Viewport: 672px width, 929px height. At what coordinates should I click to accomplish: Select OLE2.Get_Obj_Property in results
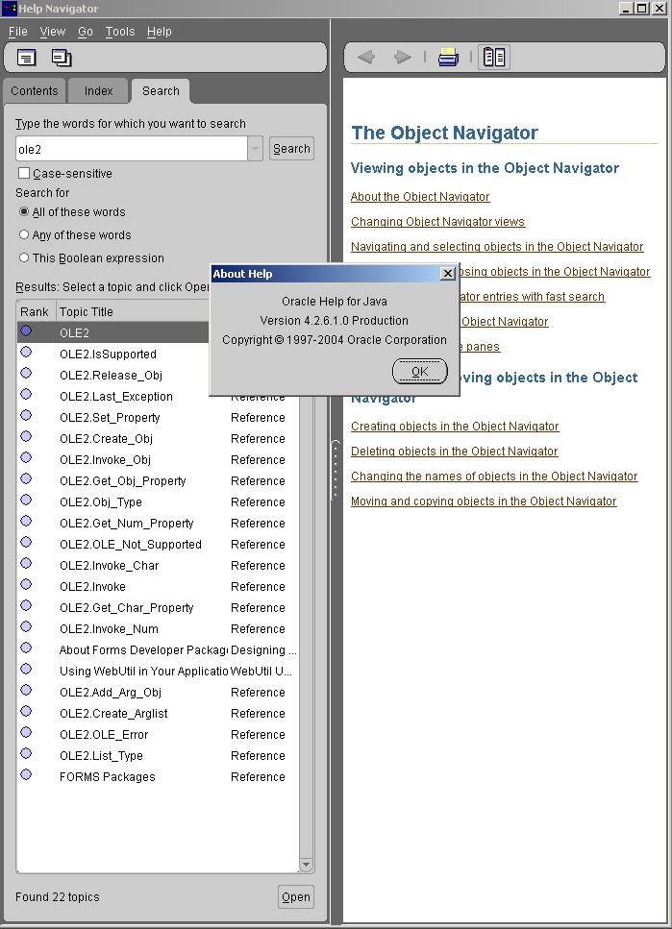coord(158,481)
